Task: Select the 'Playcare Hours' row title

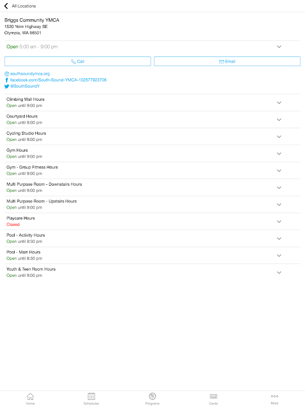Action: point(21,218)
